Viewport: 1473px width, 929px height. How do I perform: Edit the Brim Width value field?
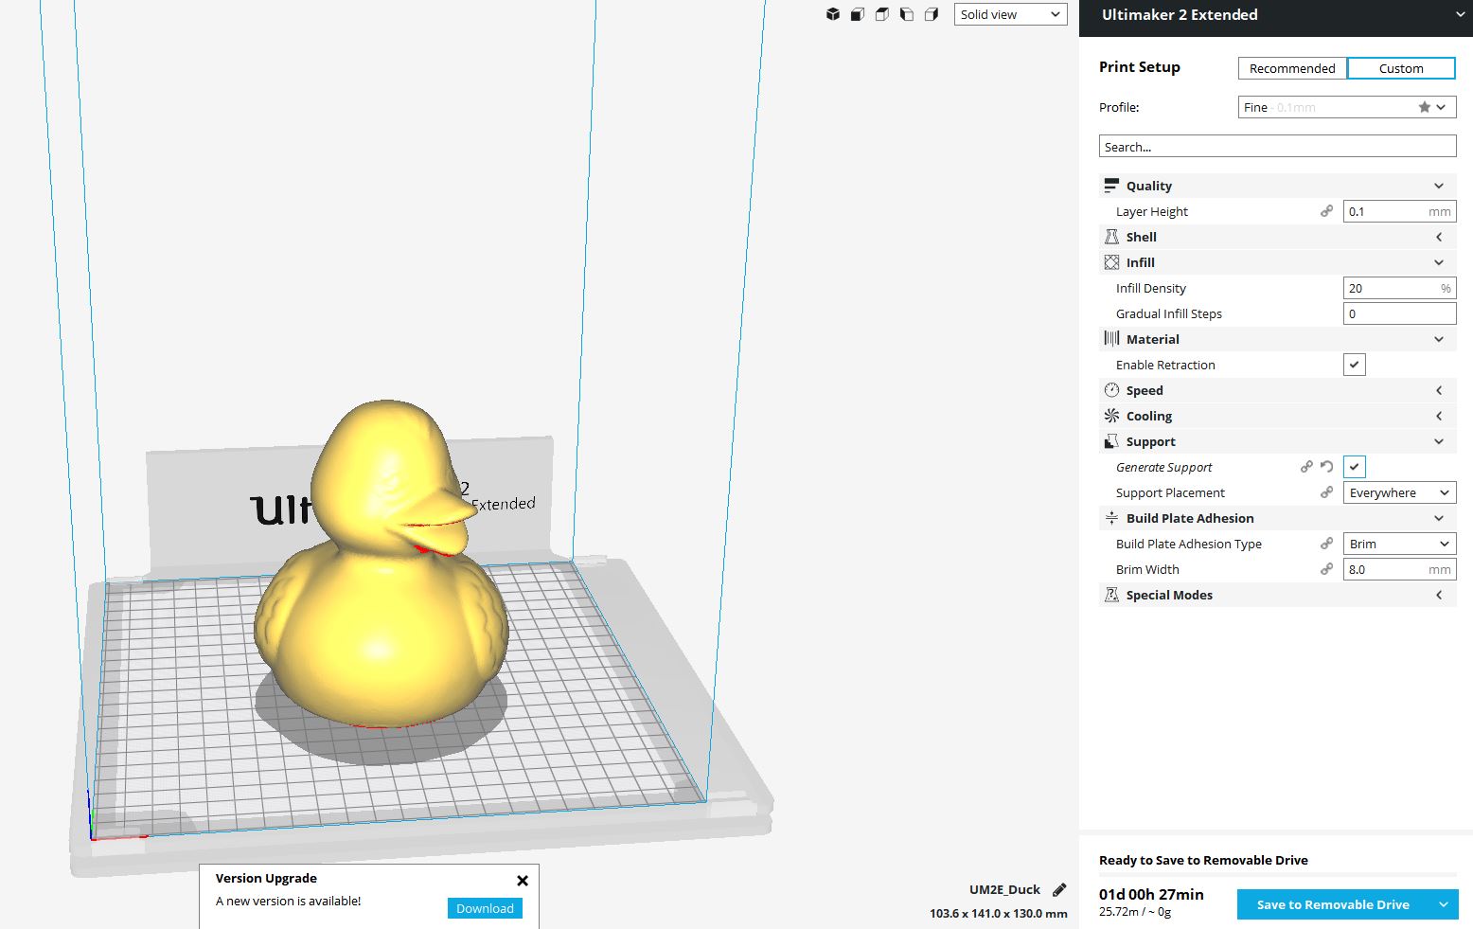pos(1399,569)
